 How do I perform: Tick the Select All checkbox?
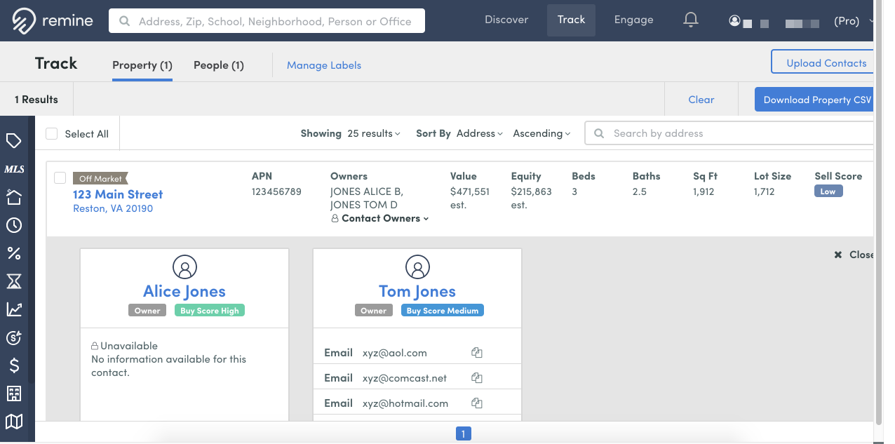51,133
